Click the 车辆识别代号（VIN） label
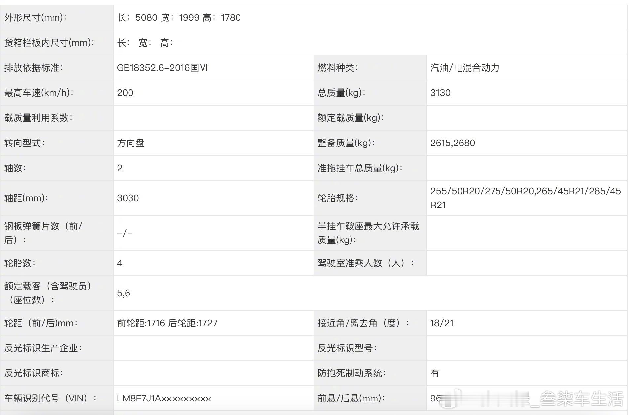This screenshot has height=415, width=629. (51, 398)
